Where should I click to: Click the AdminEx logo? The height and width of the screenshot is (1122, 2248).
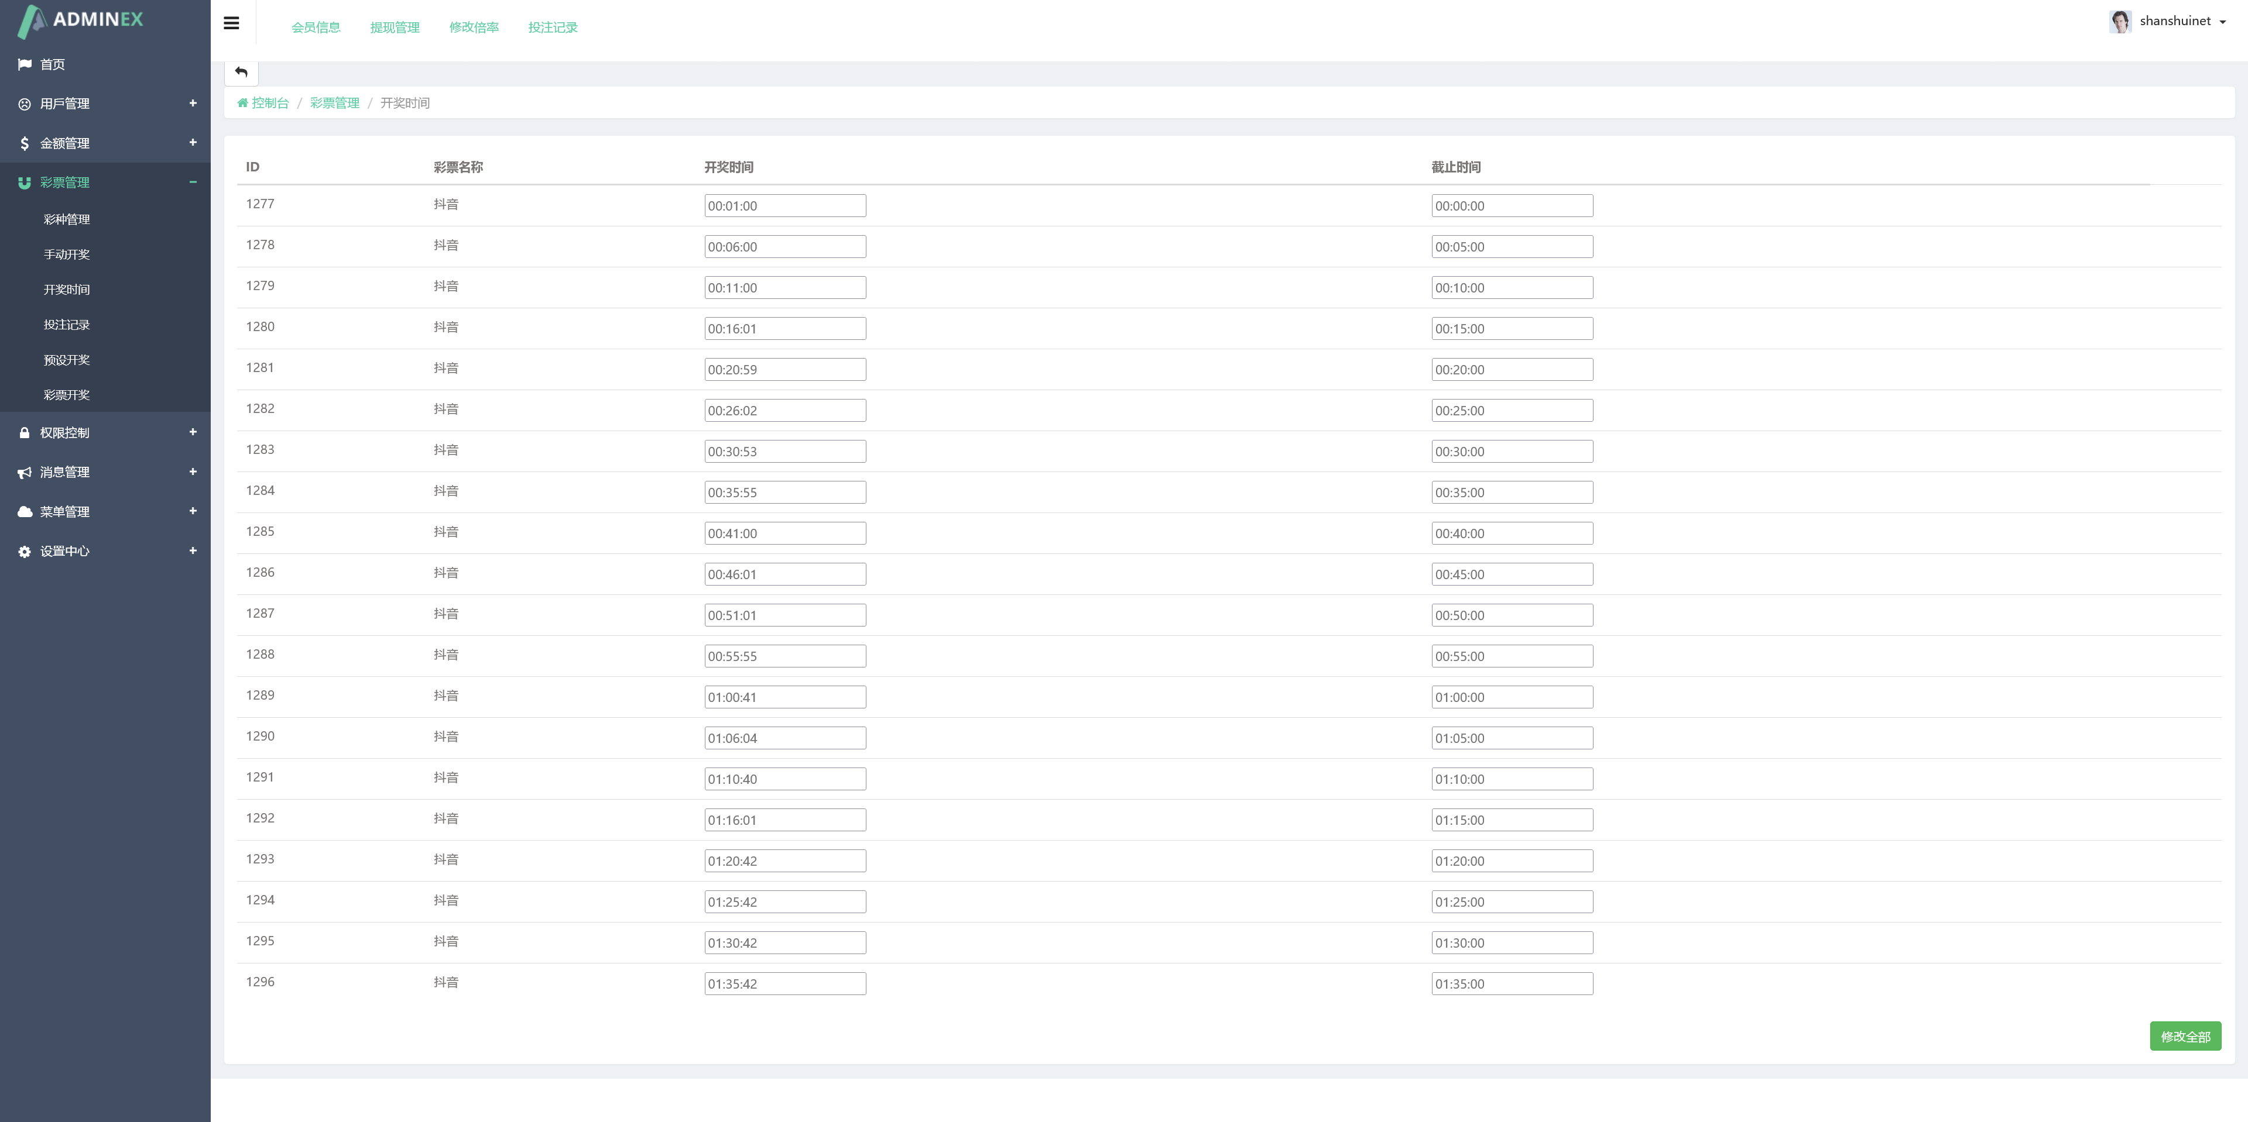click(x=81, y=20)
